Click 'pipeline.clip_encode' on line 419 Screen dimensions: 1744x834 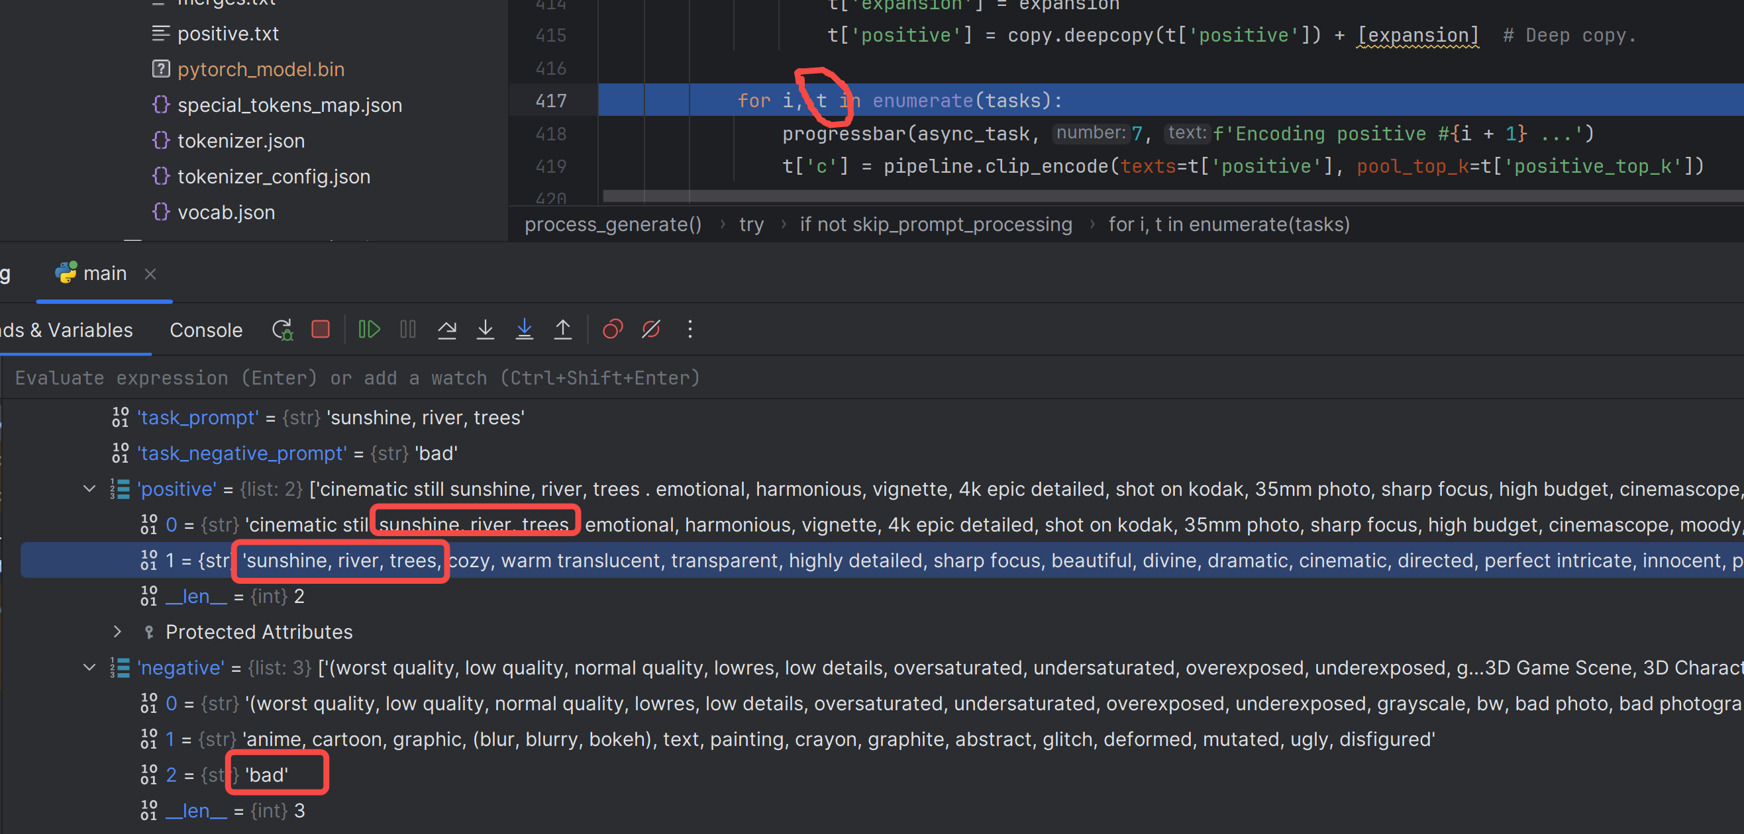[x=996, y=166]
